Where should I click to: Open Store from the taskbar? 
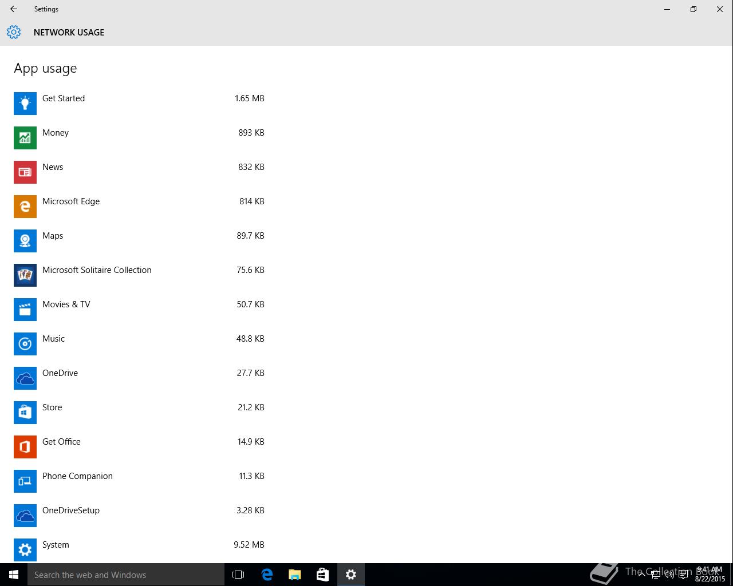coord(323,575)
